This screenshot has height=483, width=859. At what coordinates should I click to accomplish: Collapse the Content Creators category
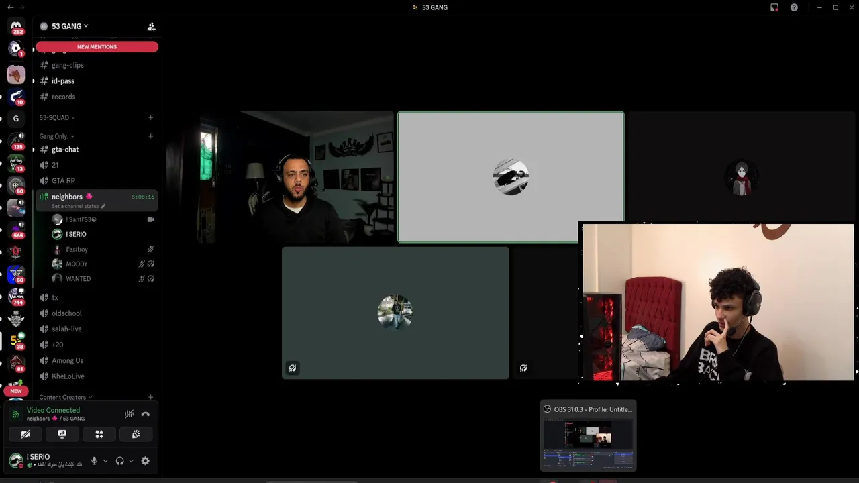coord(66,397)
